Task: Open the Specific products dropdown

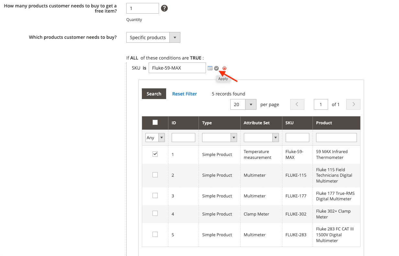Action: [x=153, y=37]
